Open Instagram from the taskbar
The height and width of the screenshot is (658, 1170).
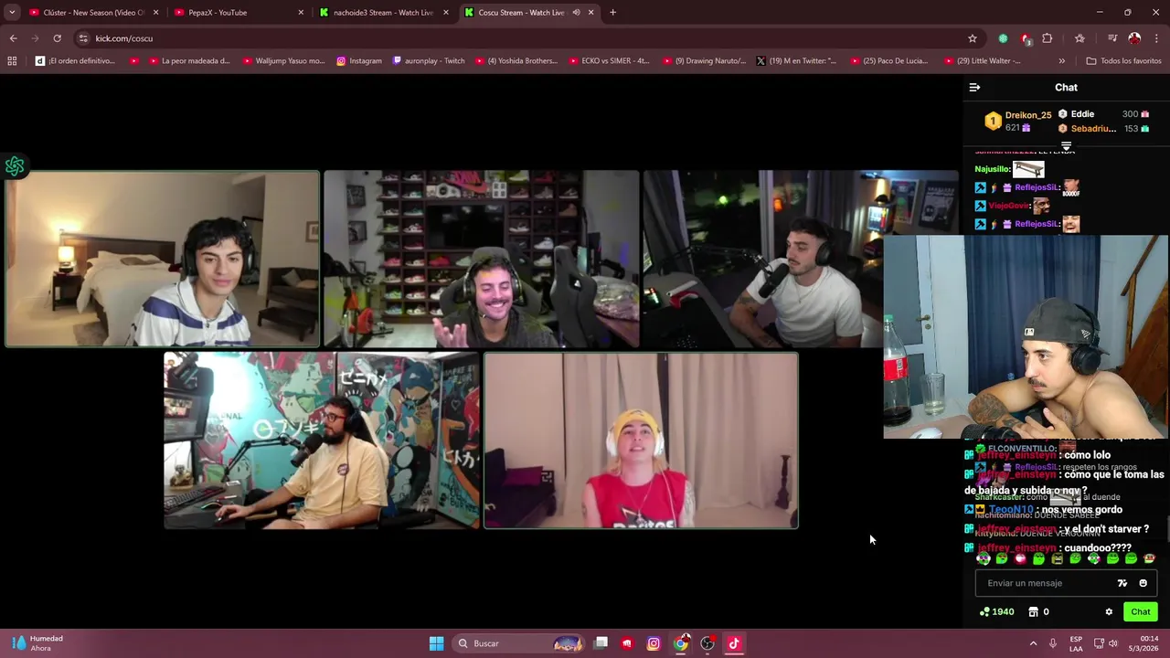(x=654, y=643)
